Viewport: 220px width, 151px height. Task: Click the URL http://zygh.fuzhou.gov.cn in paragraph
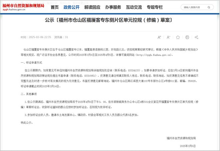tap(154, 55)
